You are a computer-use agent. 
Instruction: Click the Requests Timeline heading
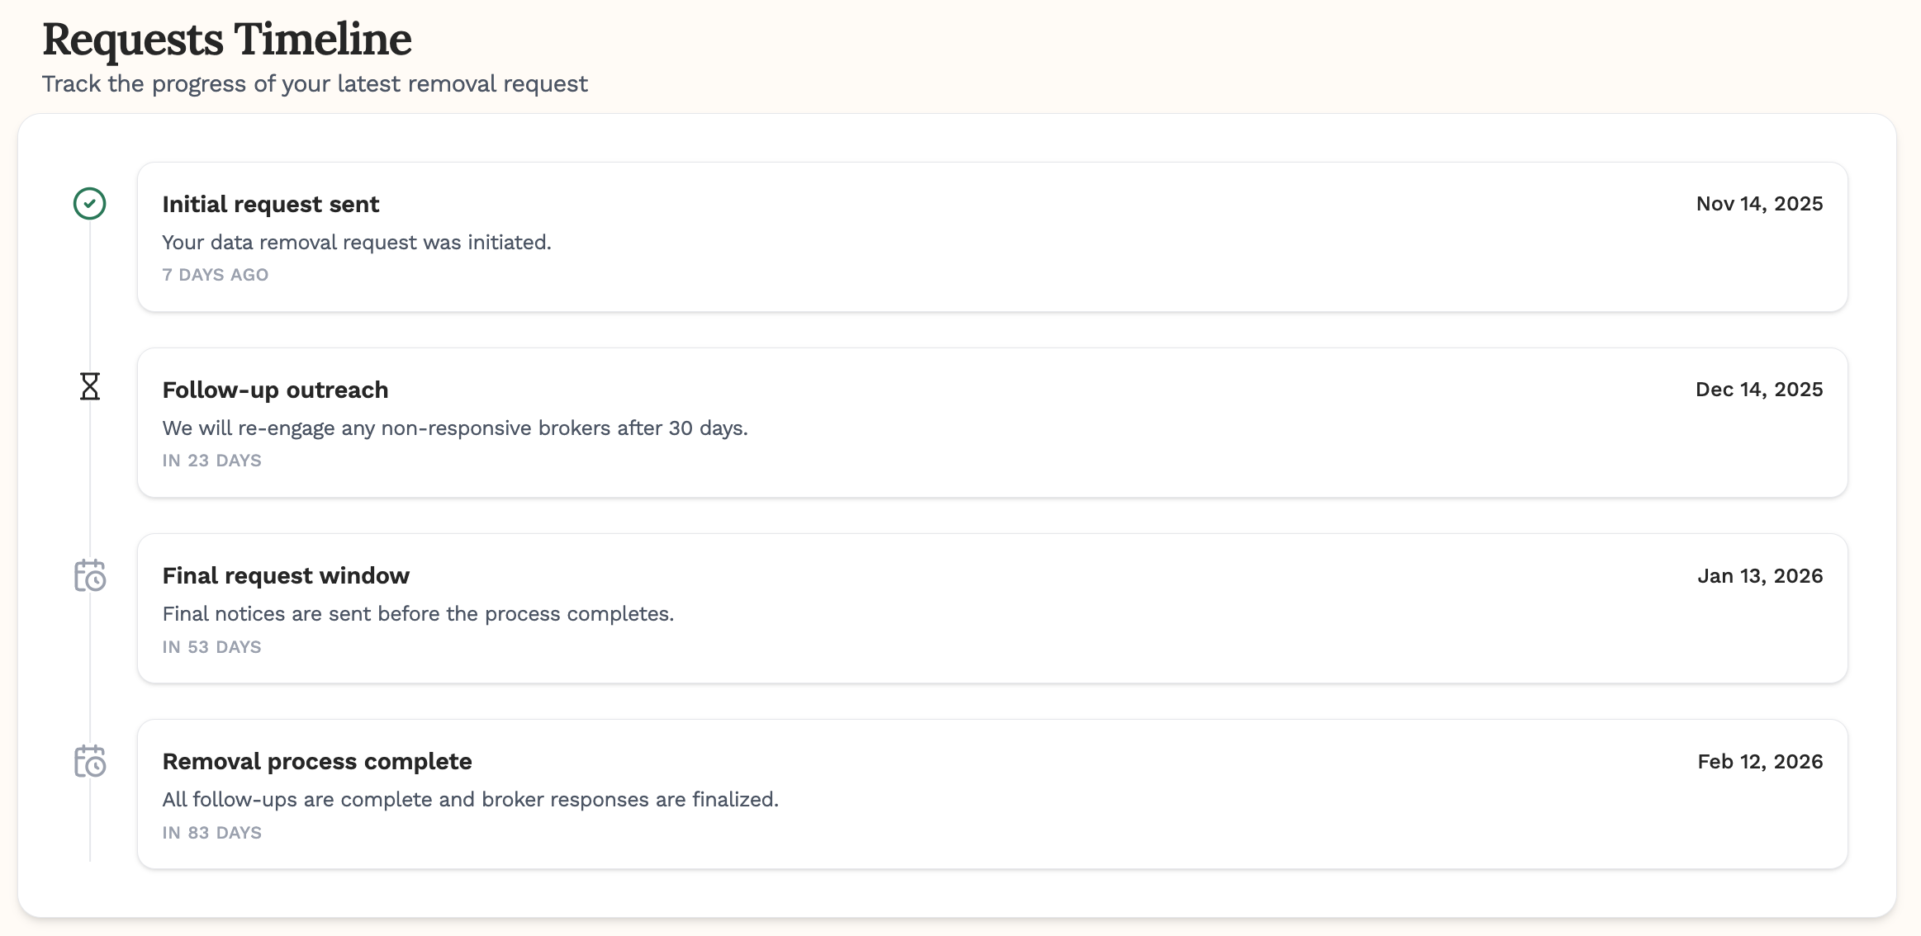(x=228, y=39)
